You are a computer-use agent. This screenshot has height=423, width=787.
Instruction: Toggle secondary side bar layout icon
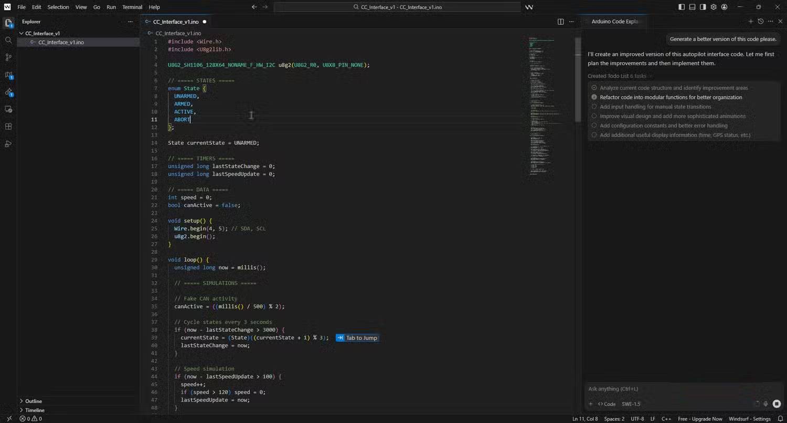[x=703, y=7]
